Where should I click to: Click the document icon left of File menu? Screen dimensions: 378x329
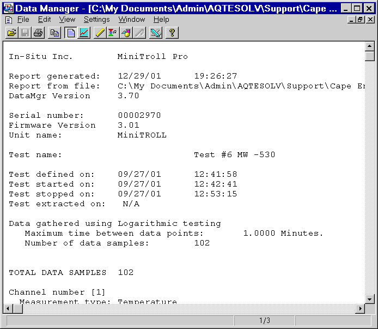coord(9,20)
